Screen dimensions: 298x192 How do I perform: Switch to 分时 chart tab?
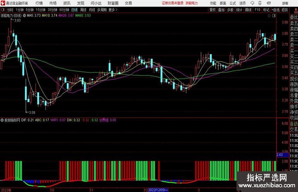pyautogui.click(x=10, y=10)
